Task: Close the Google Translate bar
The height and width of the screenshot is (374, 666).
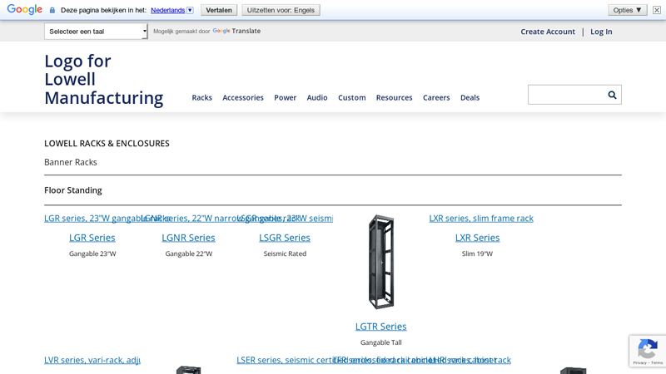Action: coord(657,10)
